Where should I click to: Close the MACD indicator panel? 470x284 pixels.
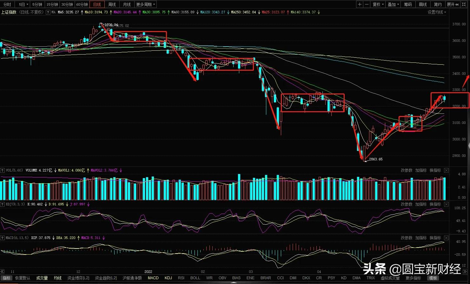point(446,238)
